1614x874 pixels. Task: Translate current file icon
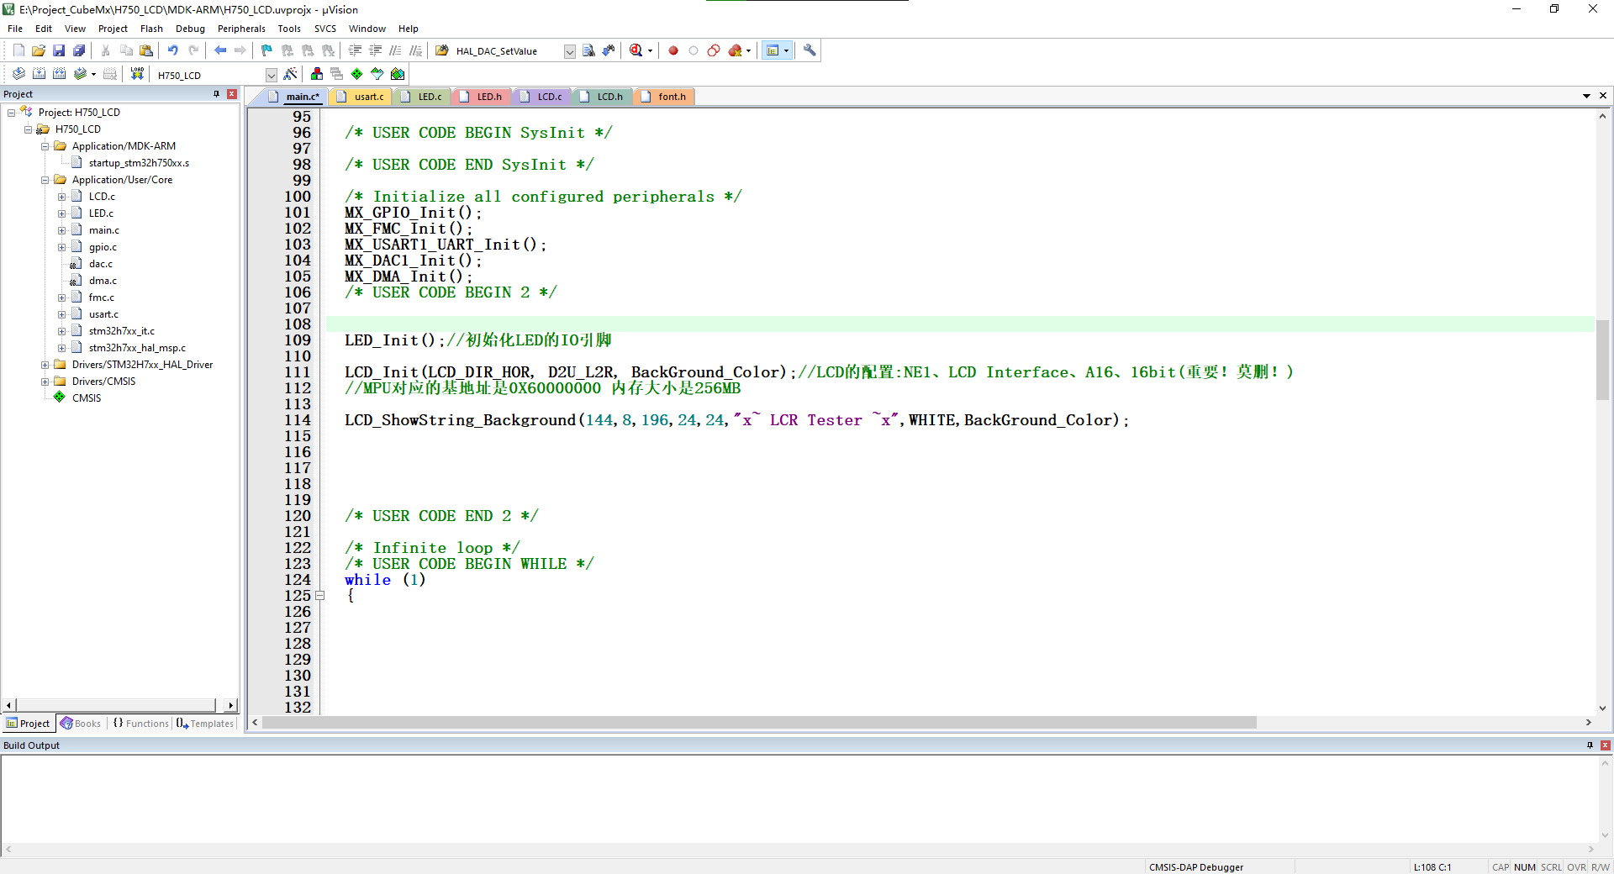[x=18, y=74]
